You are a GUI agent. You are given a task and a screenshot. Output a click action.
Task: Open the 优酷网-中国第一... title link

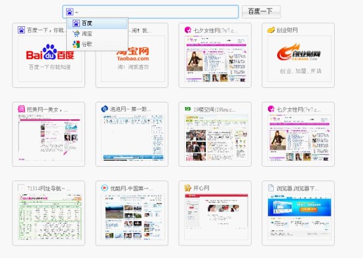point(132,188)
